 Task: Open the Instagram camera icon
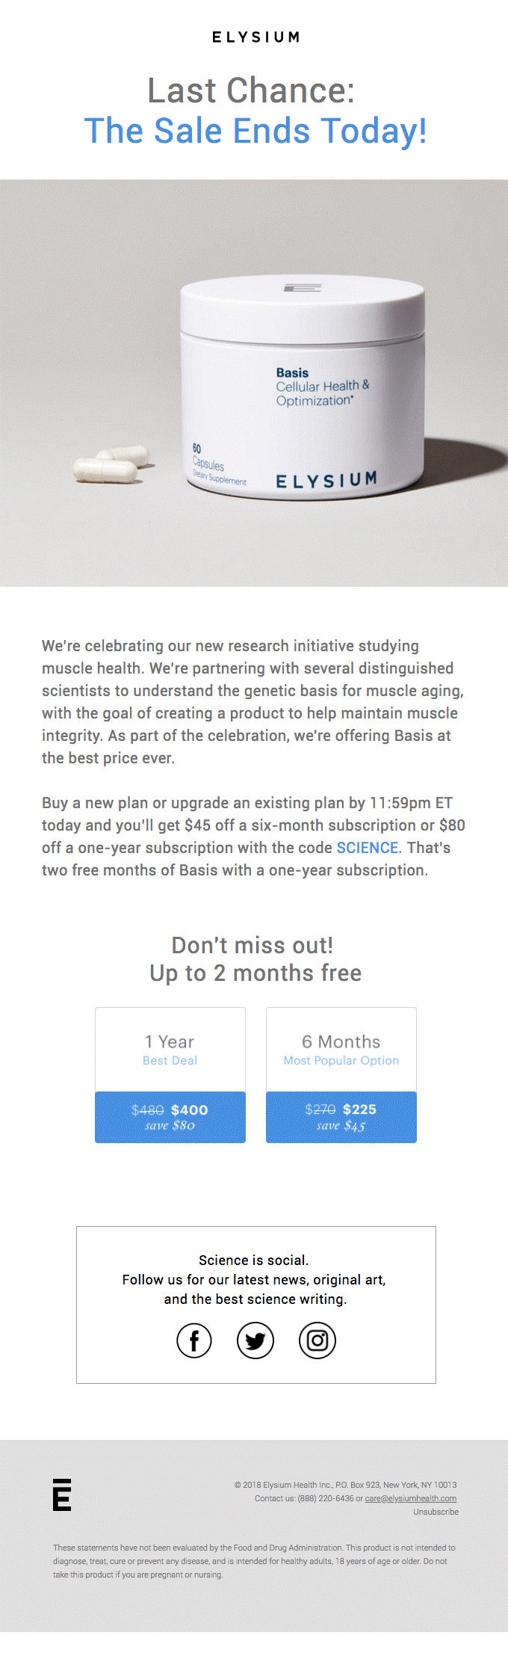pyautogui.click(x=317, y=1341)
